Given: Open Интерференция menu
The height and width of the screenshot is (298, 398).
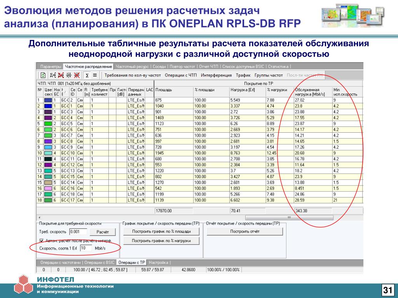Looking at the screenshot, I should click(x=216, y=75).
